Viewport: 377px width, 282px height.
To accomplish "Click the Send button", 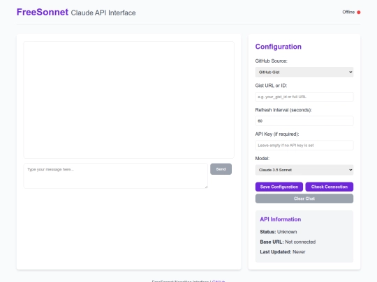I will click(x=221, y=169).
